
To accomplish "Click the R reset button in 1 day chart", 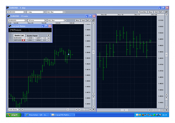I will pyautogui.click(x=166, y=110).
